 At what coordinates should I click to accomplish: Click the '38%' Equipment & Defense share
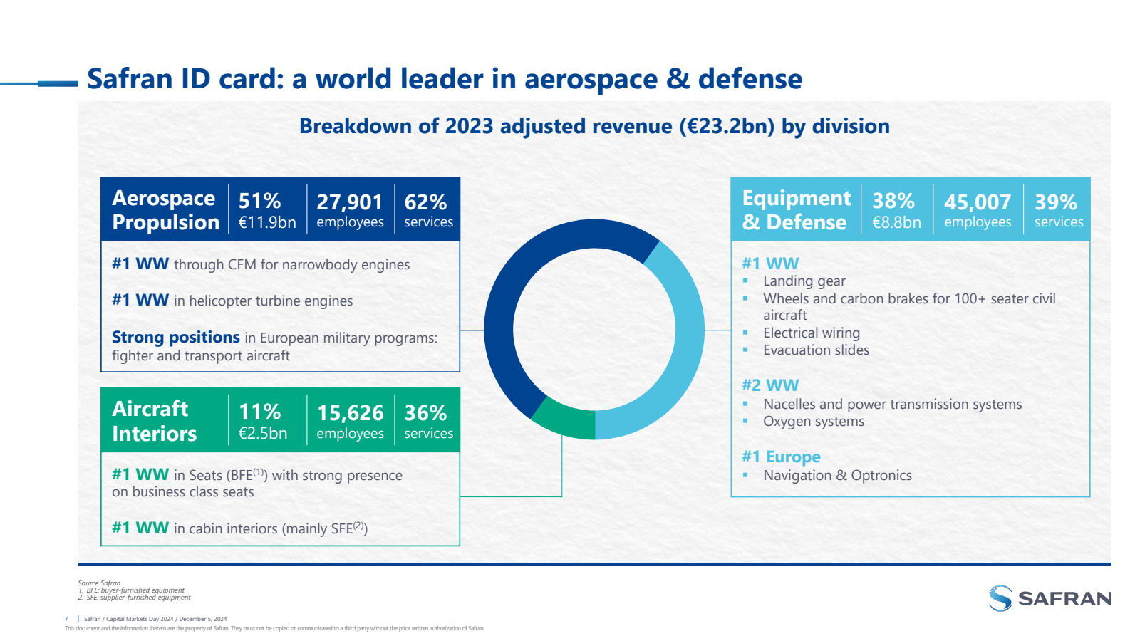pyautogui.click(x=893, y=201)
